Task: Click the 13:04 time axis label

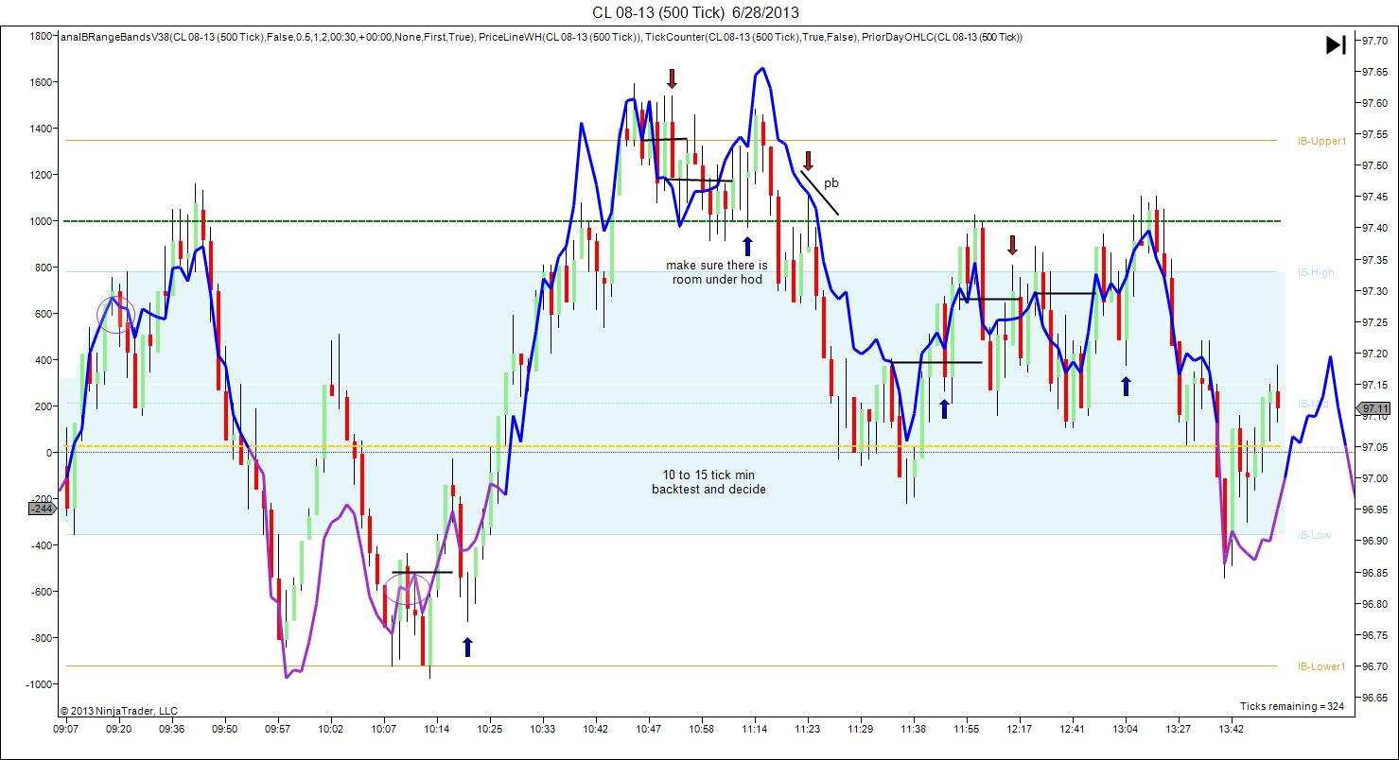Action: point(1126,729)
